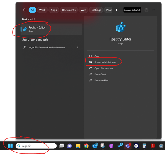Select the Documents filter tab
165x154 pixels.
[x=69, y=10]
